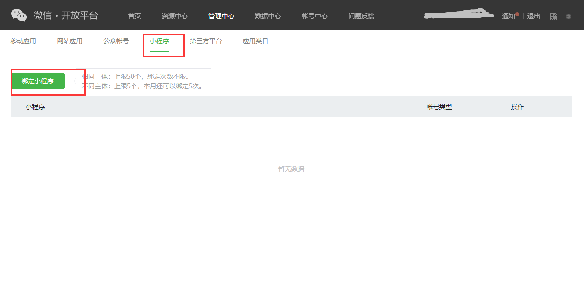
Task: Open the QR code icon in header
Action: [x=554, y=17]
